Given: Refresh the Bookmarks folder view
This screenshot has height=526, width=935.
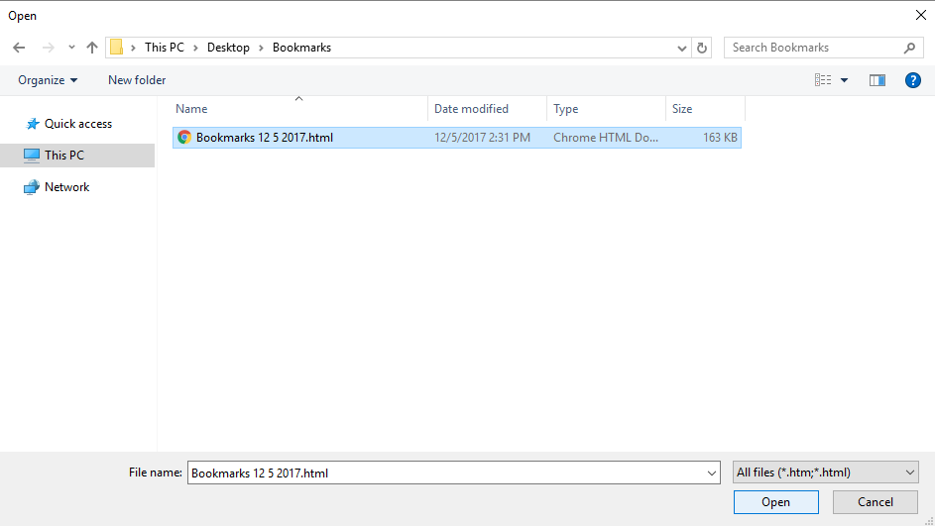Looking at the screenshot, I should pos(702,48).
